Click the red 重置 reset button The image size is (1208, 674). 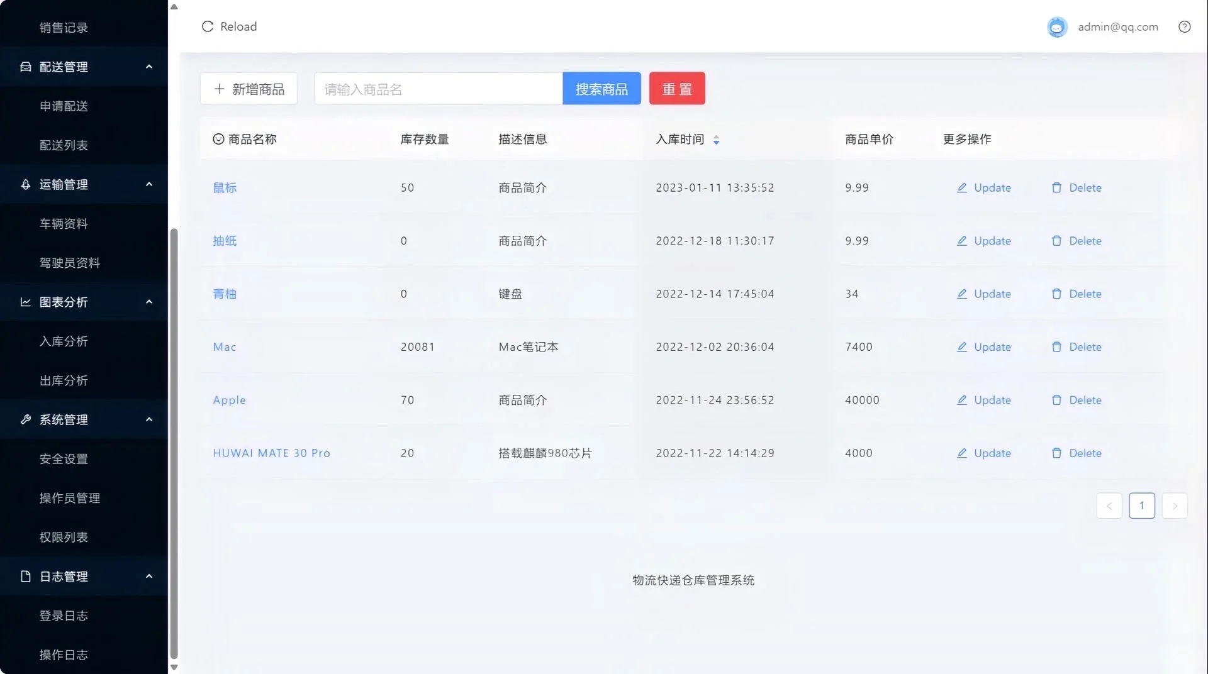click(x=676, y=88)
